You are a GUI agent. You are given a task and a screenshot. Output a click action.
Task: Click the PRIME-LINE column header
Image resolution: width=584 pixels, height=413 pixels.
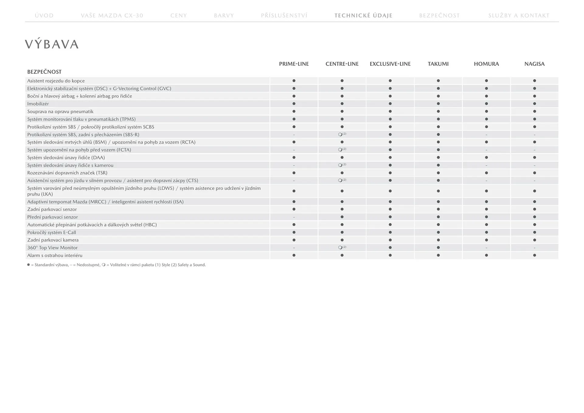(x=294, y=64)
